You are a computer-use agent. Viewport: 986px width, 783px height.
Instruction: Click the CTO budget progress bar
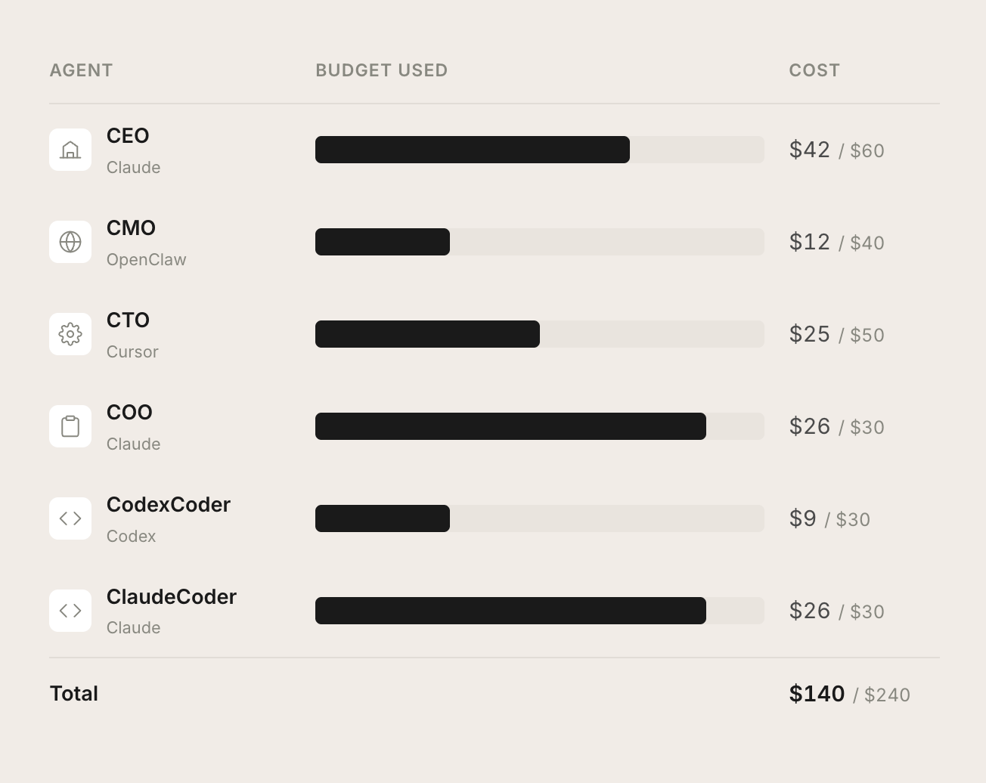539,334
